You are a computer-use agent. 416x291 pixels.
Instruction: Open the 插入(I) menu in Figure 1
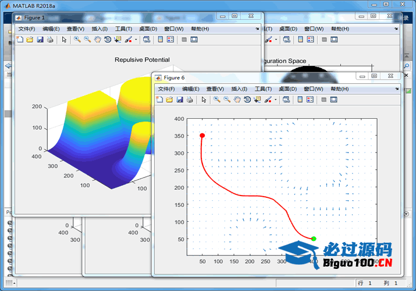pos(99,29)
